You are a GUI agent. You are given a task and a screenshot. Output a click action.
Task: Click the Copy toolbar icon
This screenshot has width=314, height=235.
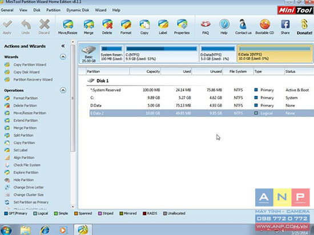coord(144,25)
